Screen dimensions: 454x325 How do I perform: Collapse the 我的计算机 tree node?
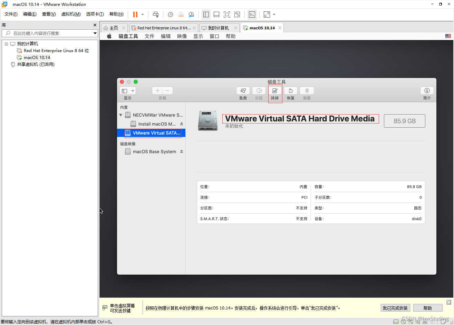coord(6,44)
